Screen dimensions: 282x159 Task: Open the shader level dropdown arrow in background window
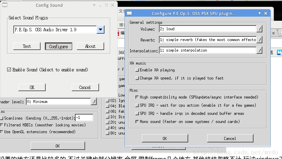[94, 102]
